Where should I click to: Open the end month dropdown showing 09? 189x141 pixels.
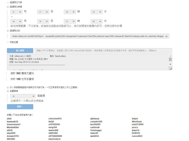pos(16,21)
